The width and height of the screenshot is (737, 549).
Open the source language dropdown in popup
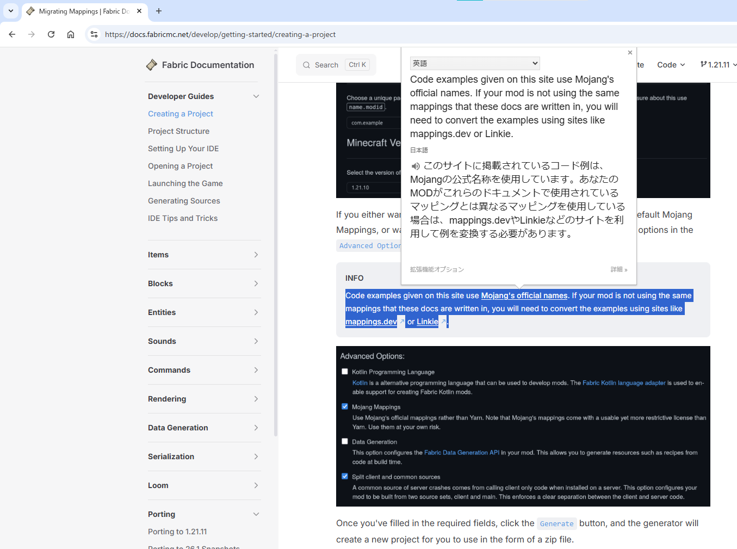click(474, 64)
